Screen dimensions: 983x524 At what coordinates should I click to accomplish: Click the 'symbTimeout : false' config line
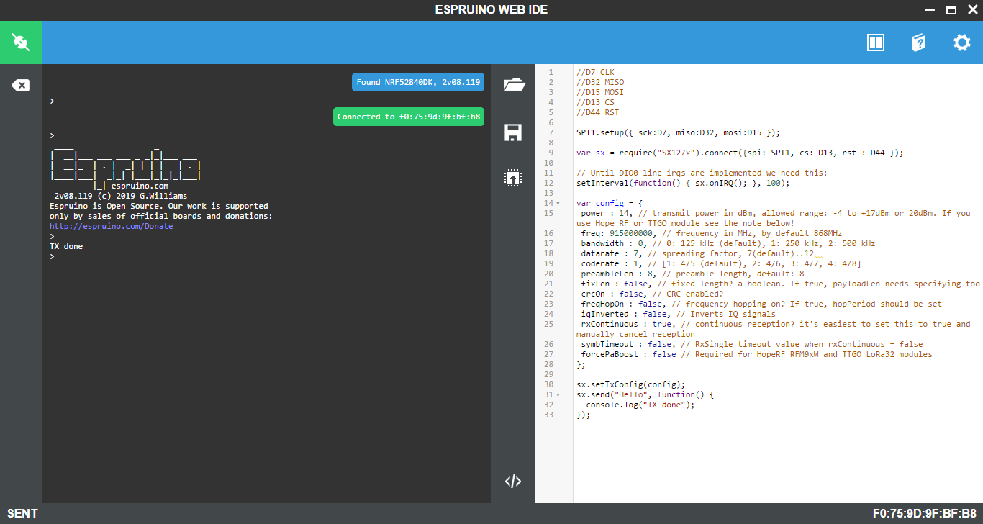click(x=751, y=344)
